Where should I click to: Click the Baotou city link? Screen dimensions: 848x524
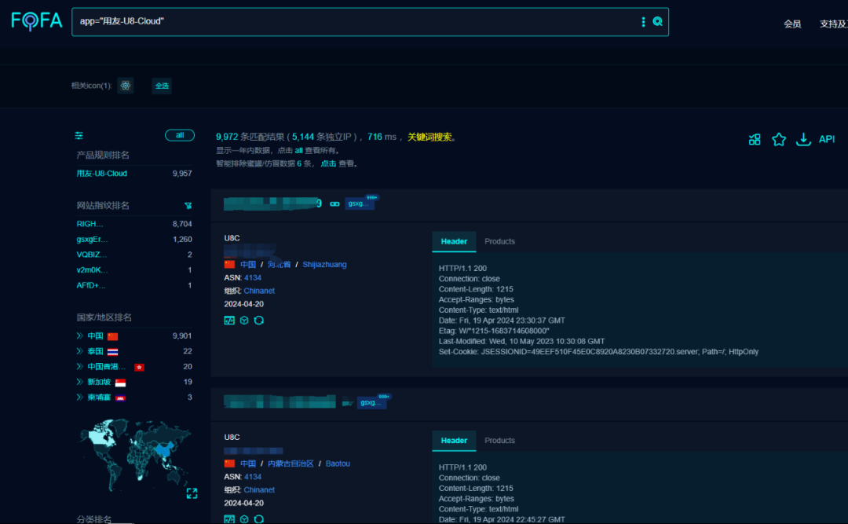click(338, 464)
